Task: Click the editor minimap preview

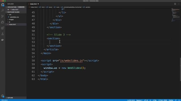Action: [175, 15]
